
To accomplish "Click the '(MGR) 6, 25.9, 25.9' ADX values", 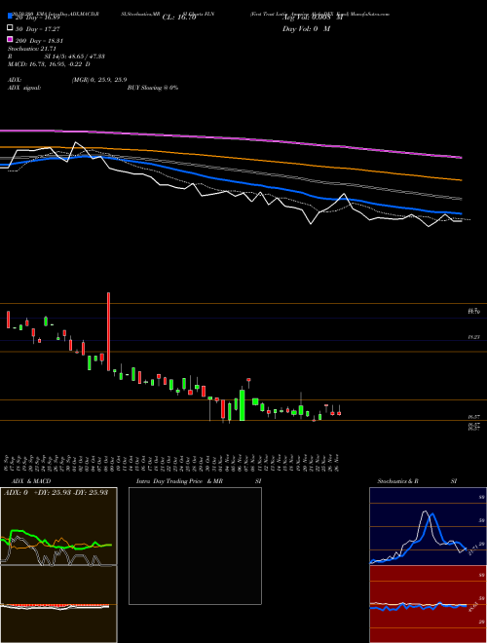I will [99, 80].
